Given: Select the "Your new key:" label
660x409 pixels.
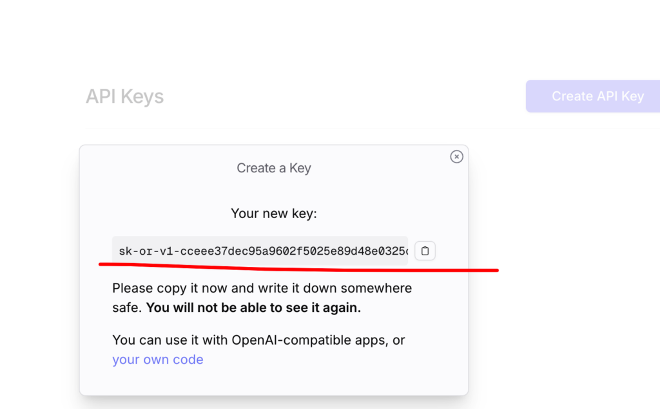Looking at the screenshot, I should pos(274,213).
